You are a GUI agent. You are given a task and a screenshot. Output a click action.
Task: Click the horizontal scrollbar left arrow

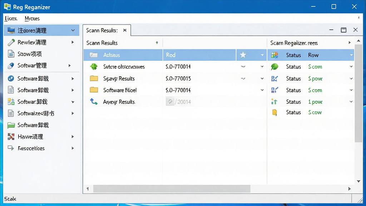88,189
